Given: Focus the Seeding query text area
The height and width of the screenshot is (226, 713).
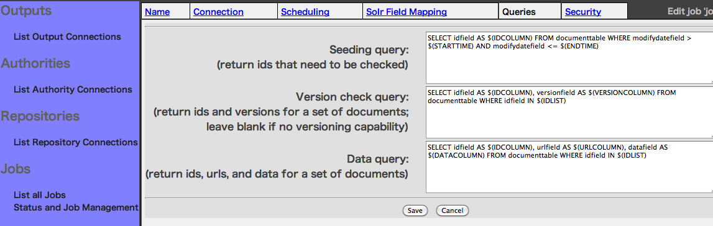Looking at the screenshot, I should coord(569,58).
